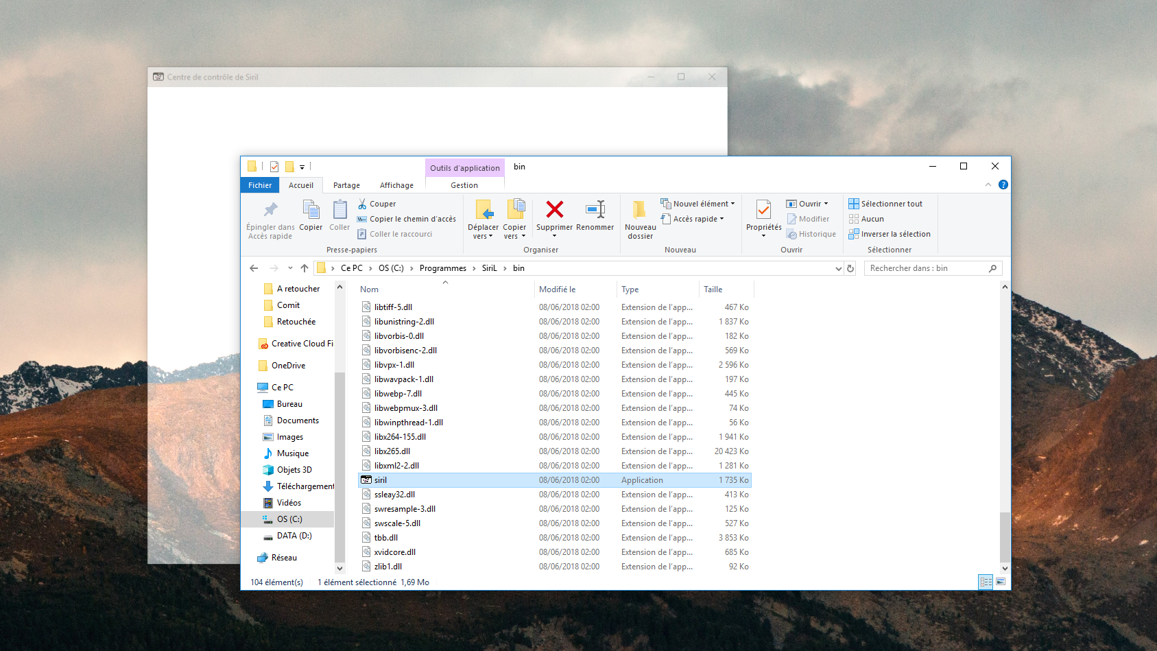
Task: Switch to large thumbnails view in status bar
Action: point(1001,582)
